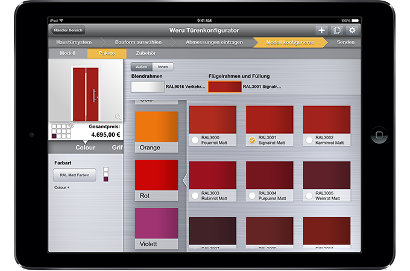Tap the RAL3000 Feuerrot colour tile
Viewport: 410px width, 271px height.
213,120
